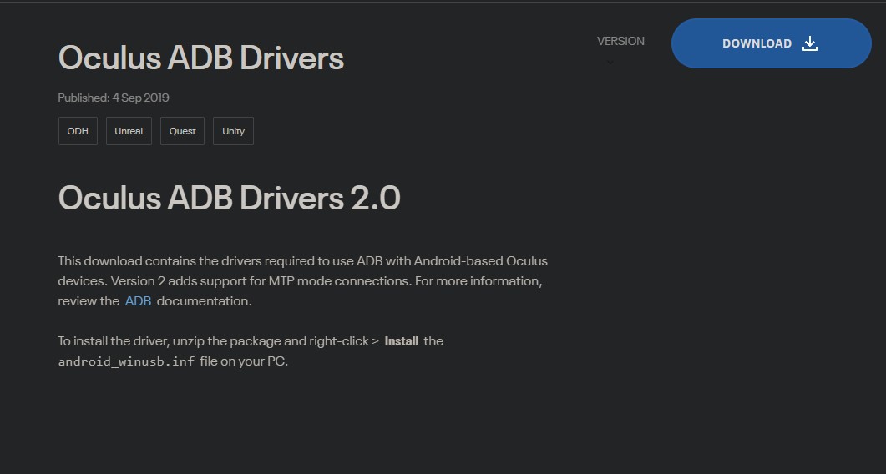Click the Published 4 Sep 2019 date

114,98
